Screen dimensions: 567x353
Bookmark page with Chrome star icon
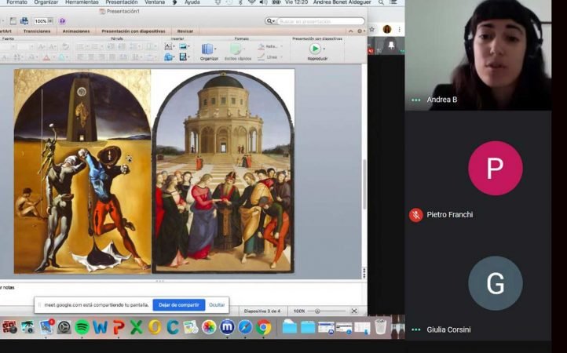(371, 29)
